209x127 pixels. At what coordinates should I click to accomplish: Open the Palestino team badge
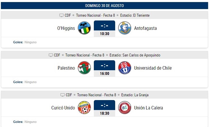pyautogui.click(x=84, y=68)
